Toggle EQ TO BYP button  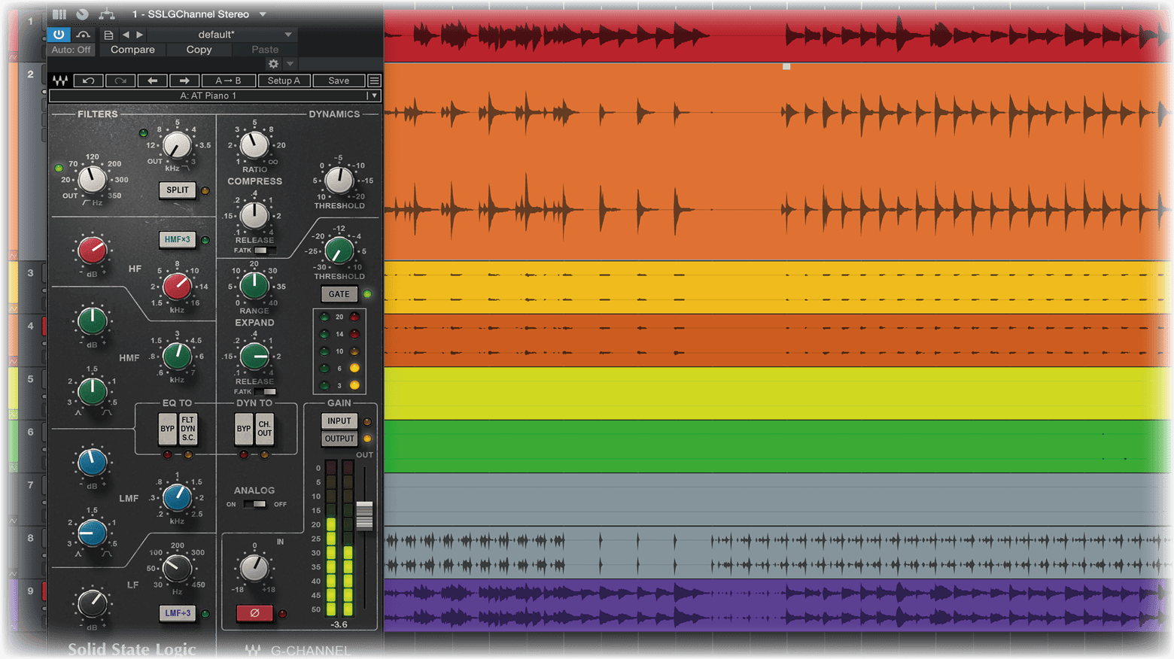pos(167,429)
